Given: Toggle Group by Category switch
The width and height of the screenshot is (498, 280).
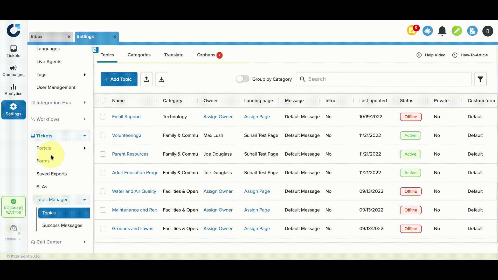Looking at the screenshot, I should tap(243, 79).
